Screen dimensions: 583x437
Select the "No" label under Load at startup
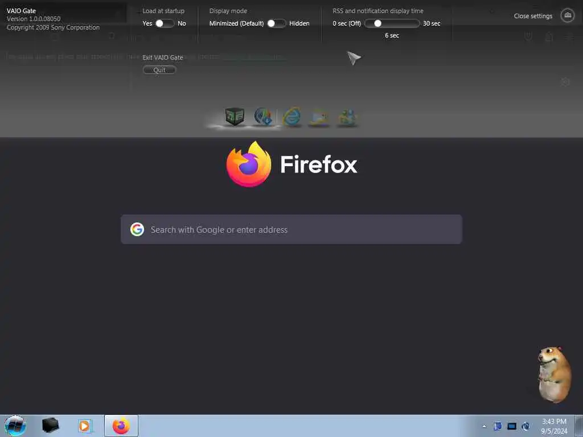click(x=182, y=23)
